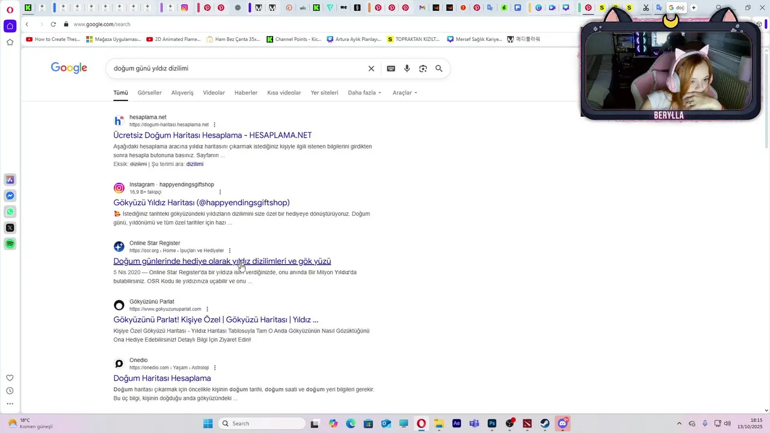Open Gökyüzünü Parlat! Kişiye Özel result
Screen dimensions: 770x433
tap(216, 319)
